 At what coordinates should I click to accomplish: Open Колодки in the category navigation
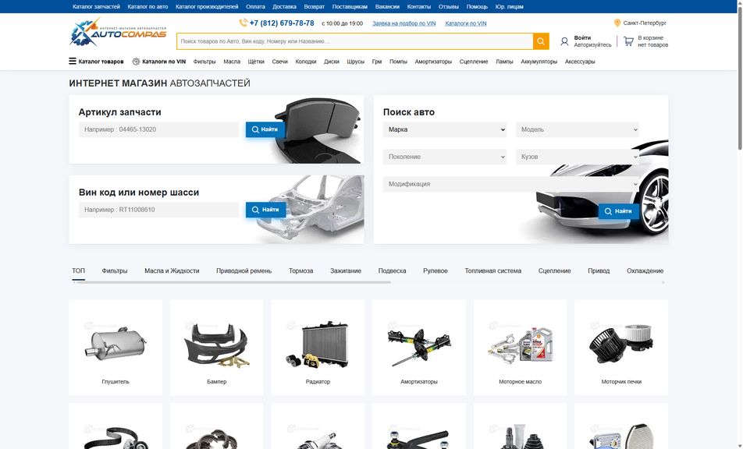(x=306, y=62)
